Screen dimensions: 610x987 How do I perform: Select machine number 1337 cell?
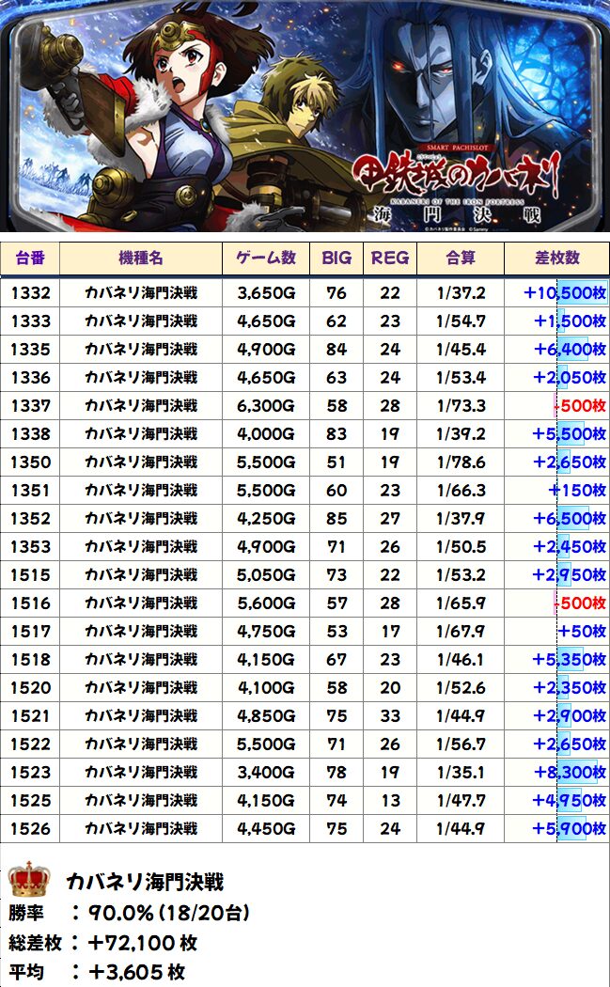(x=30, y=405)
